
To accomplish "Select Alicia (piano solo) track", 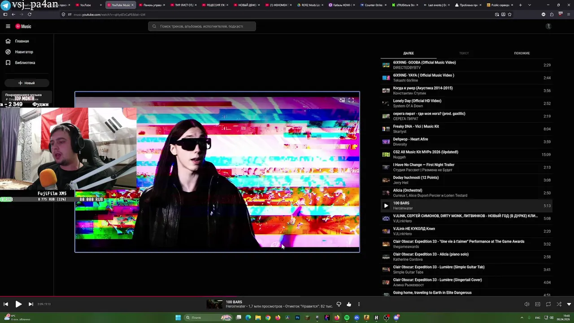I will pyautogui.click(x=466, y=257).
